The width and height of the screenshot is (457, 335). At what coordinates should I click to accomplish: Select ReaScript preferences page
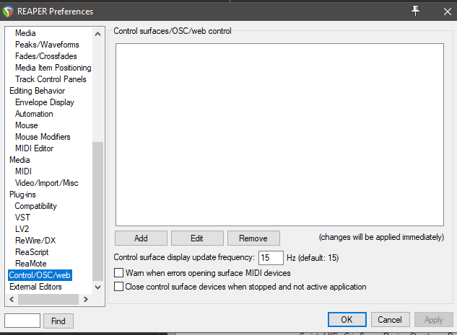pyautogui.click(x=32, y=252)
